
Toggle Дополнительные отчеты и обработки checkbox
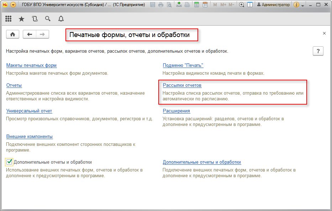coord(9,162)
